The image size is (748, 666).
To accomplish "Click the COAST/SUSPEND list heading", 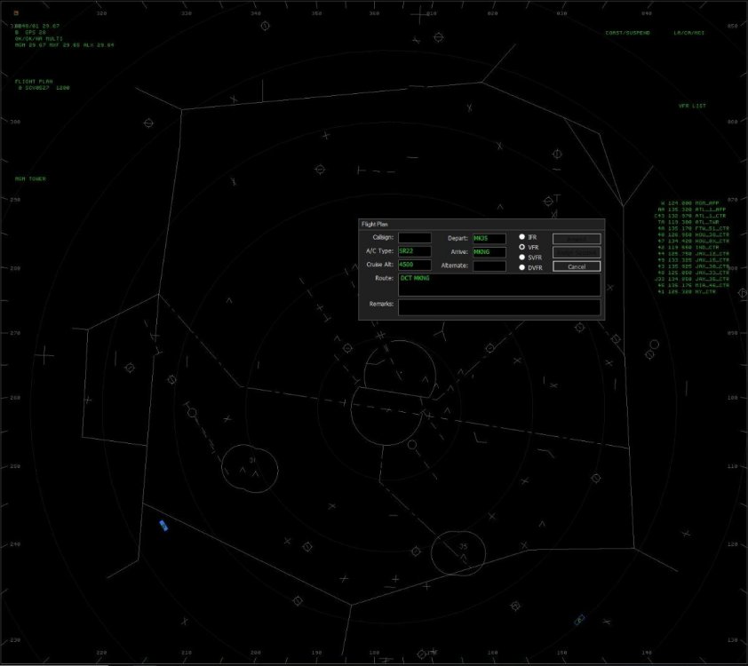I will pos(627,33).
